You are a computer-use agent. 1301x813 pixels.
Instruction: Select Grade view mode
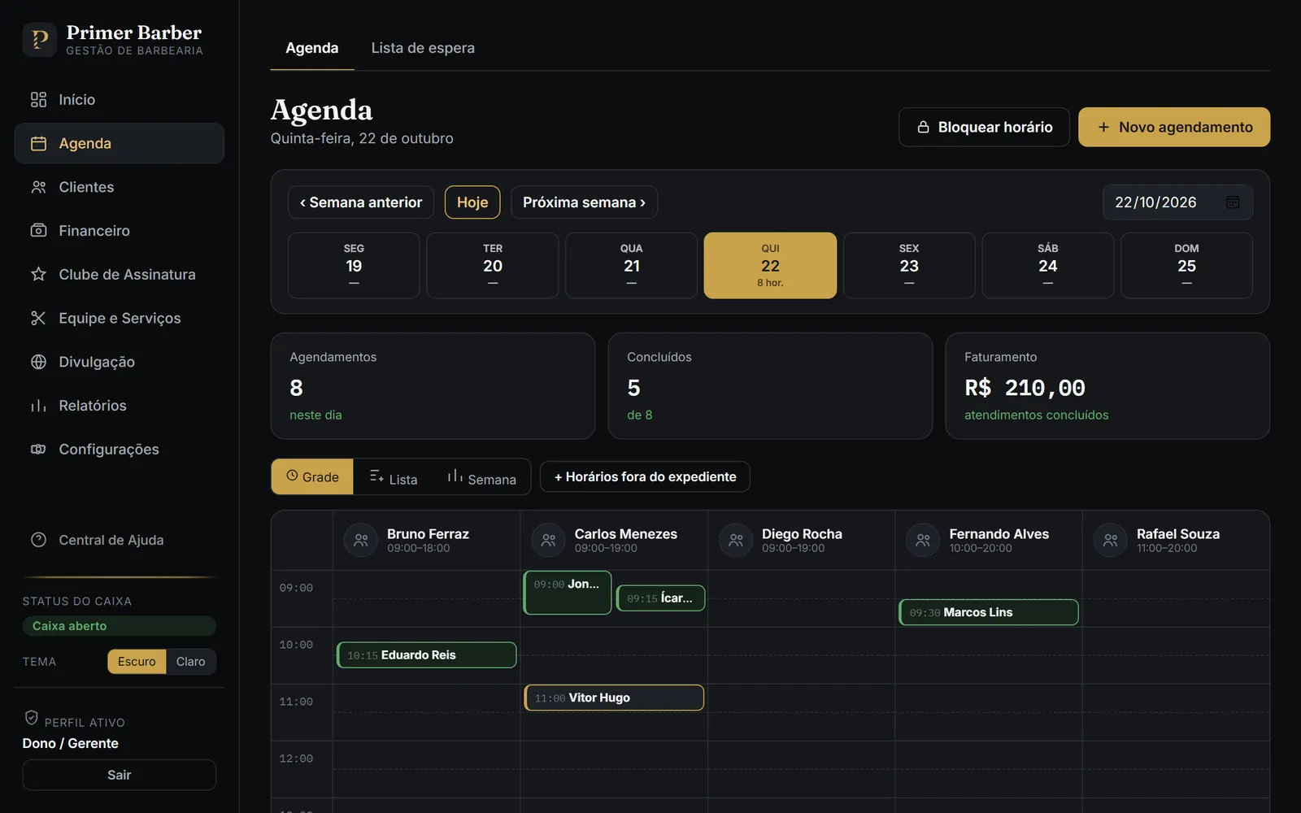[x=312, y=477]
